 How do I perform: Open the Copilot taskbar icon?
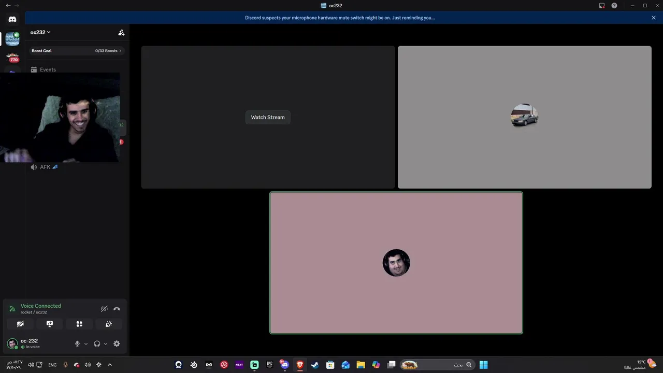376,365
